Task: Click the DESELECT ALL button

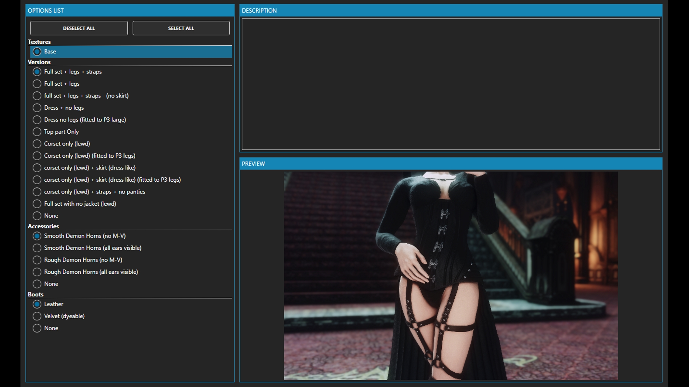Action: click(x=79, y=28)
